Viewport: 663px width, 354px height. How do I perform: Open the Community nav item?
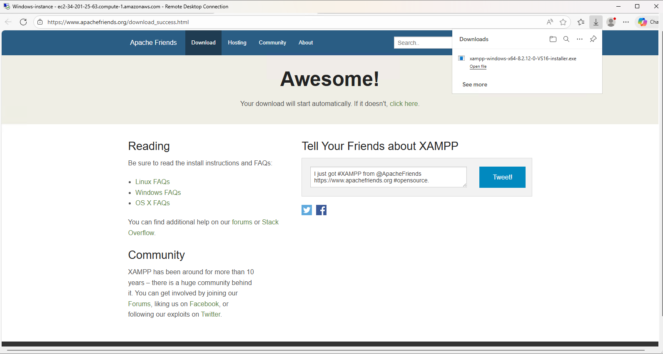tap(272, 43)
